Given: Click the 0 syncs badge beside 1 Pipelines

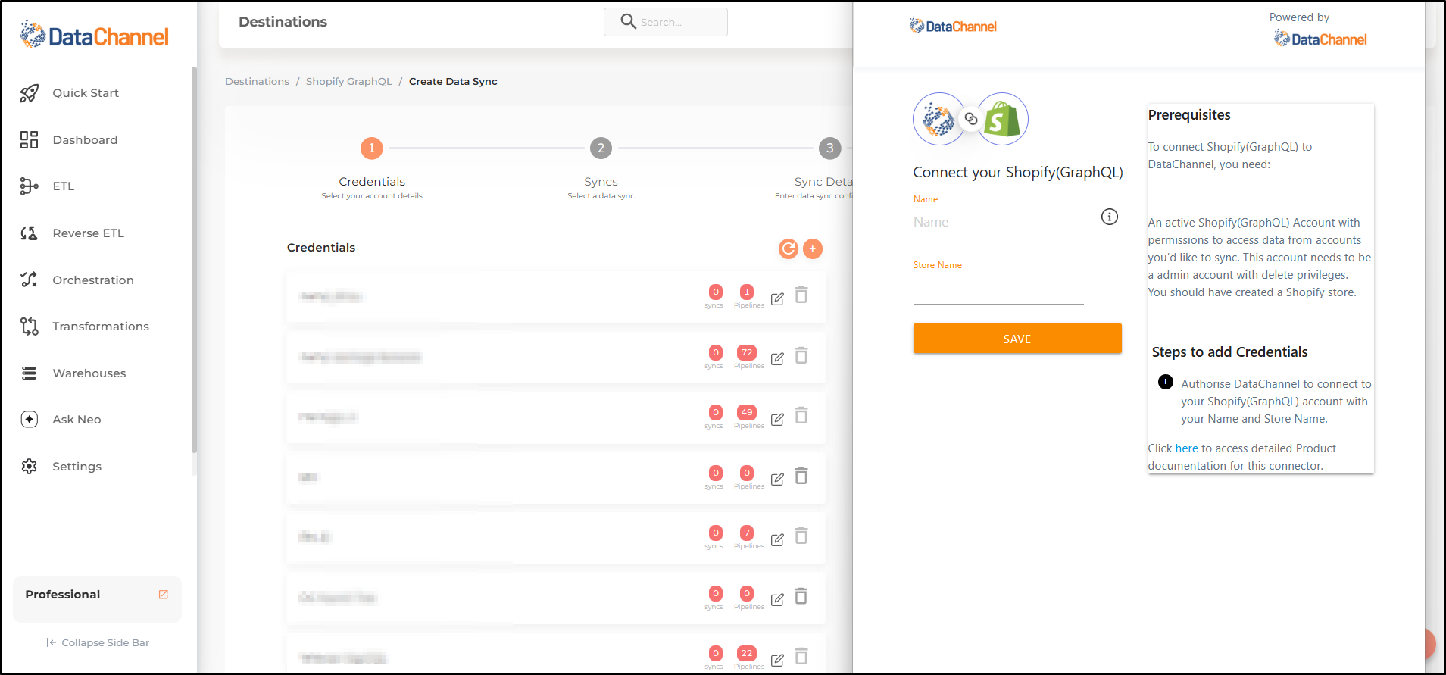Looking at the screenshot, I should click(x=715, y=292).
